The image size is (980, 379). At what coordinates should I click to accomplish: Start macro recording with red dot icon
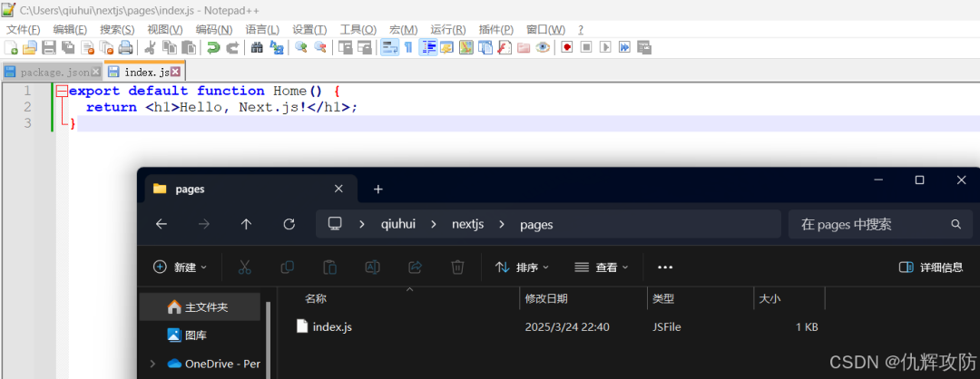(567, 47)
